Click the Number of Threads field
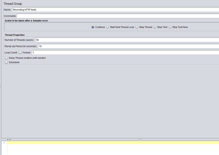 127,40
